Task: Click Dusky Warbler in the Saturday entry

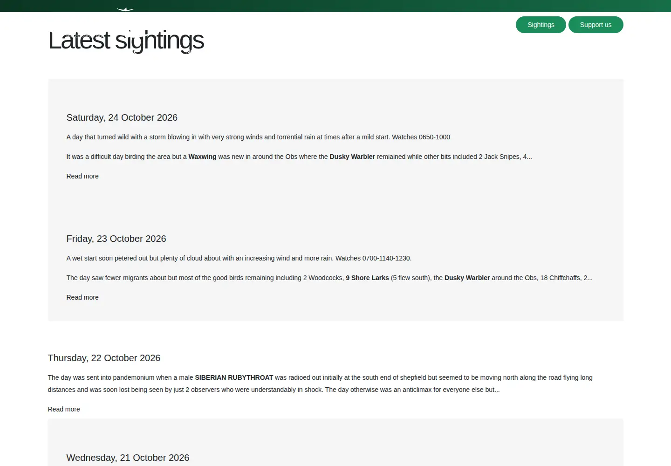Action: coord(352,157)
